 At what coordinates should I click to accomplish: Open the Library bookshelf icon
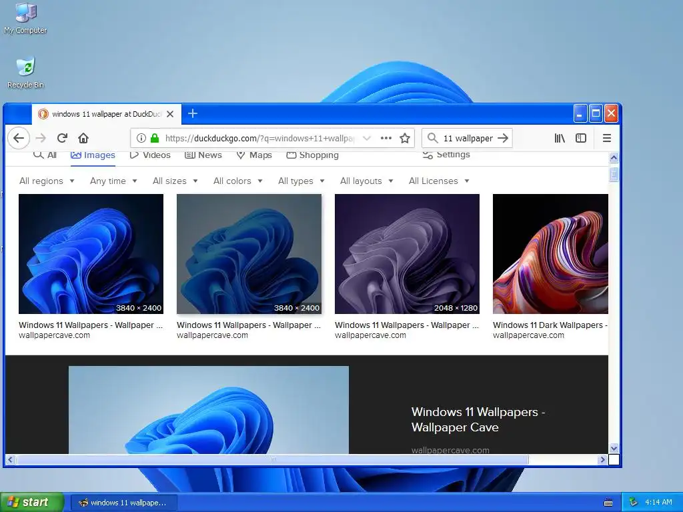[560, 139]
